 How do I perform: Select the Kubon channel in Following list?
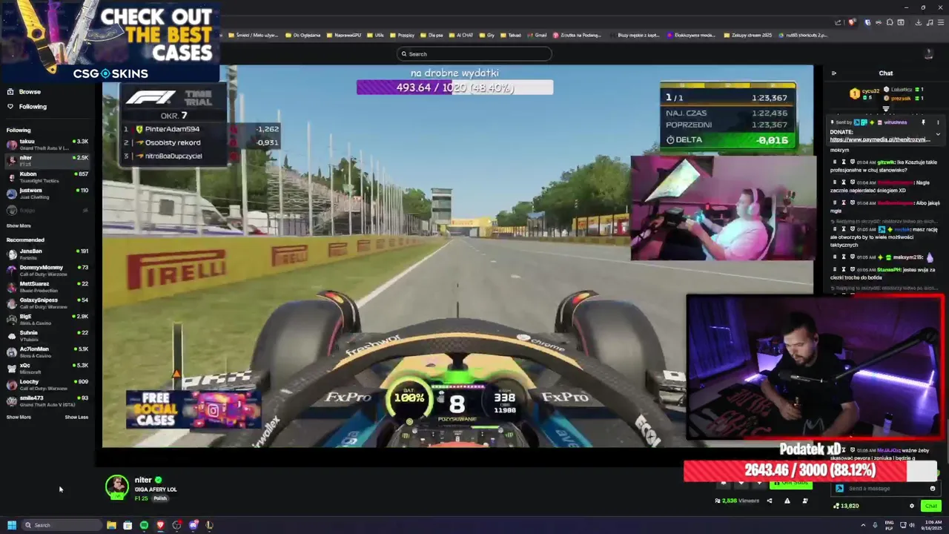tap(47, 177)
